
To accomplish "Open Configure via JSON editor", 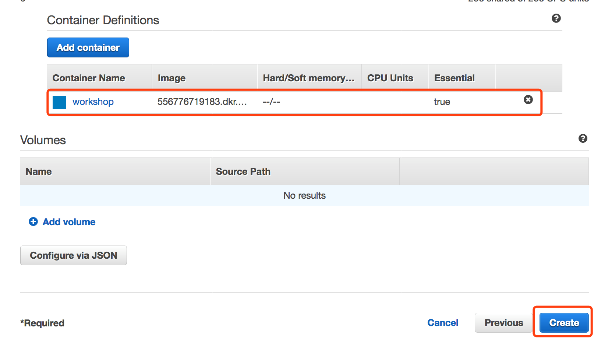I will pyautogui.click(x=74, y=255).
